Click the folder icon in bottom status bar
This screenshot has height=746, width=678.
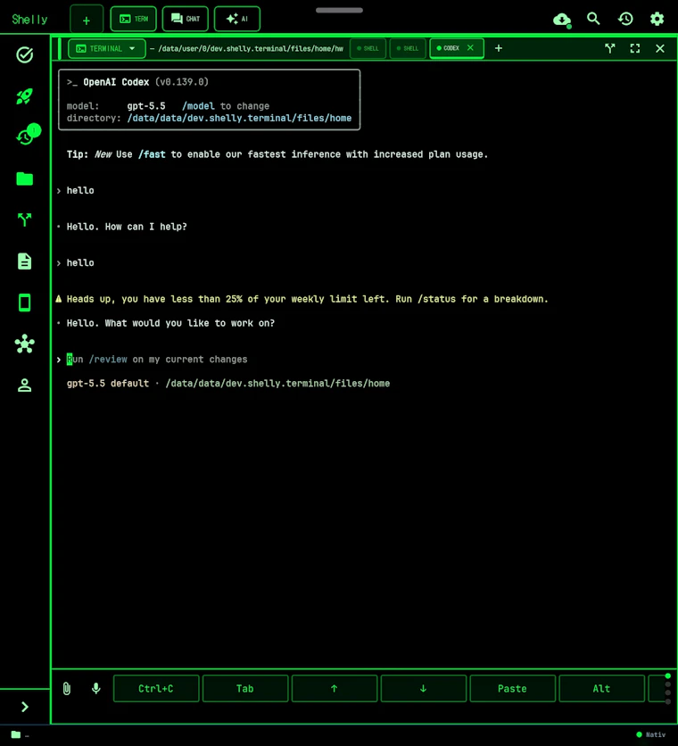[16, 734]
